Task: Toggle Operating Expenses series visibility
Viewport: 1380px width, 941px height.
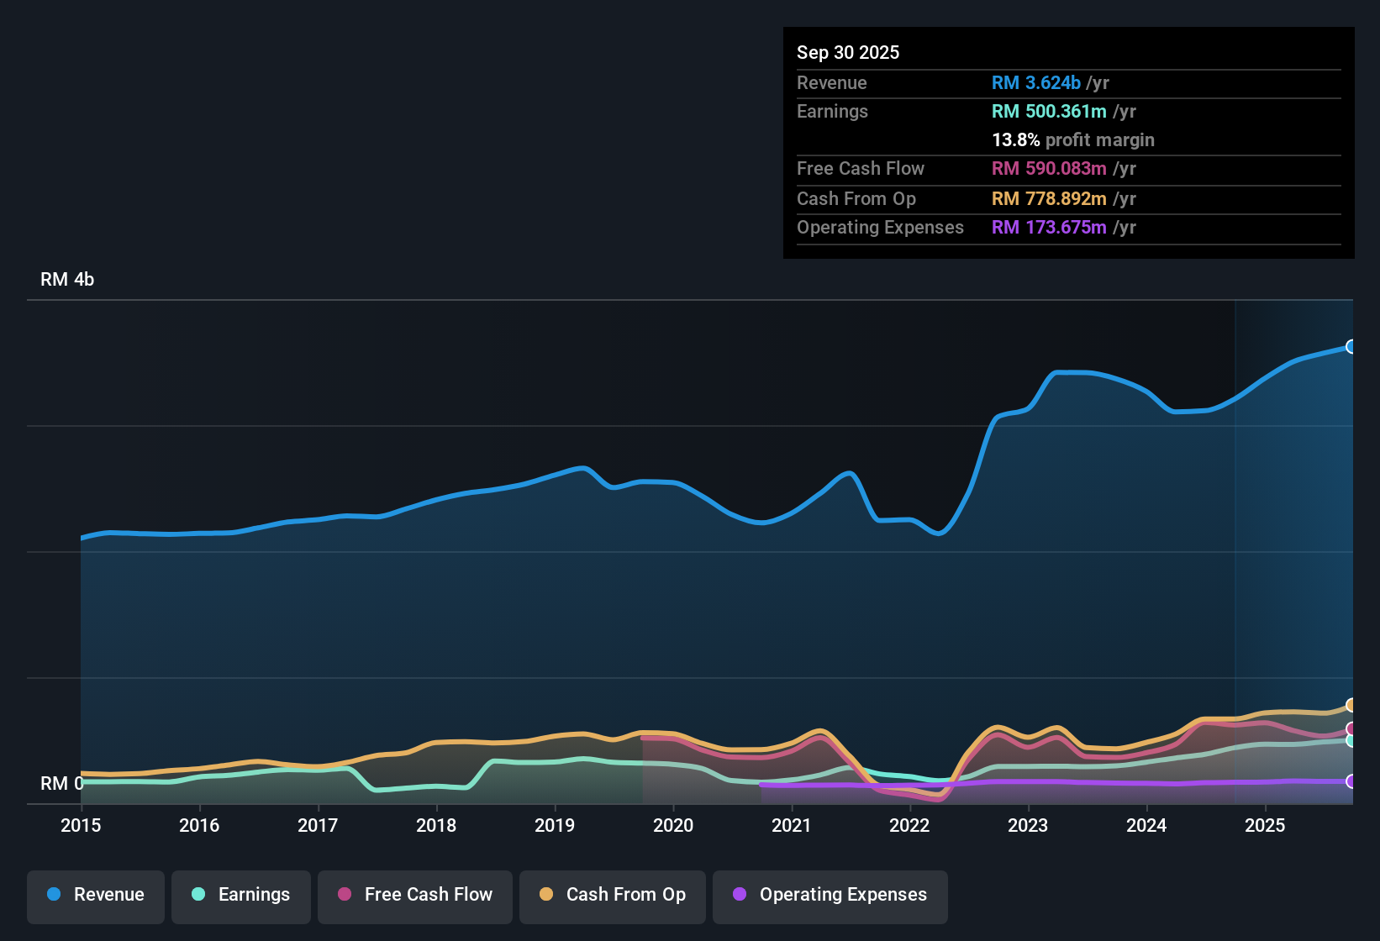Action: click(830, 895)
